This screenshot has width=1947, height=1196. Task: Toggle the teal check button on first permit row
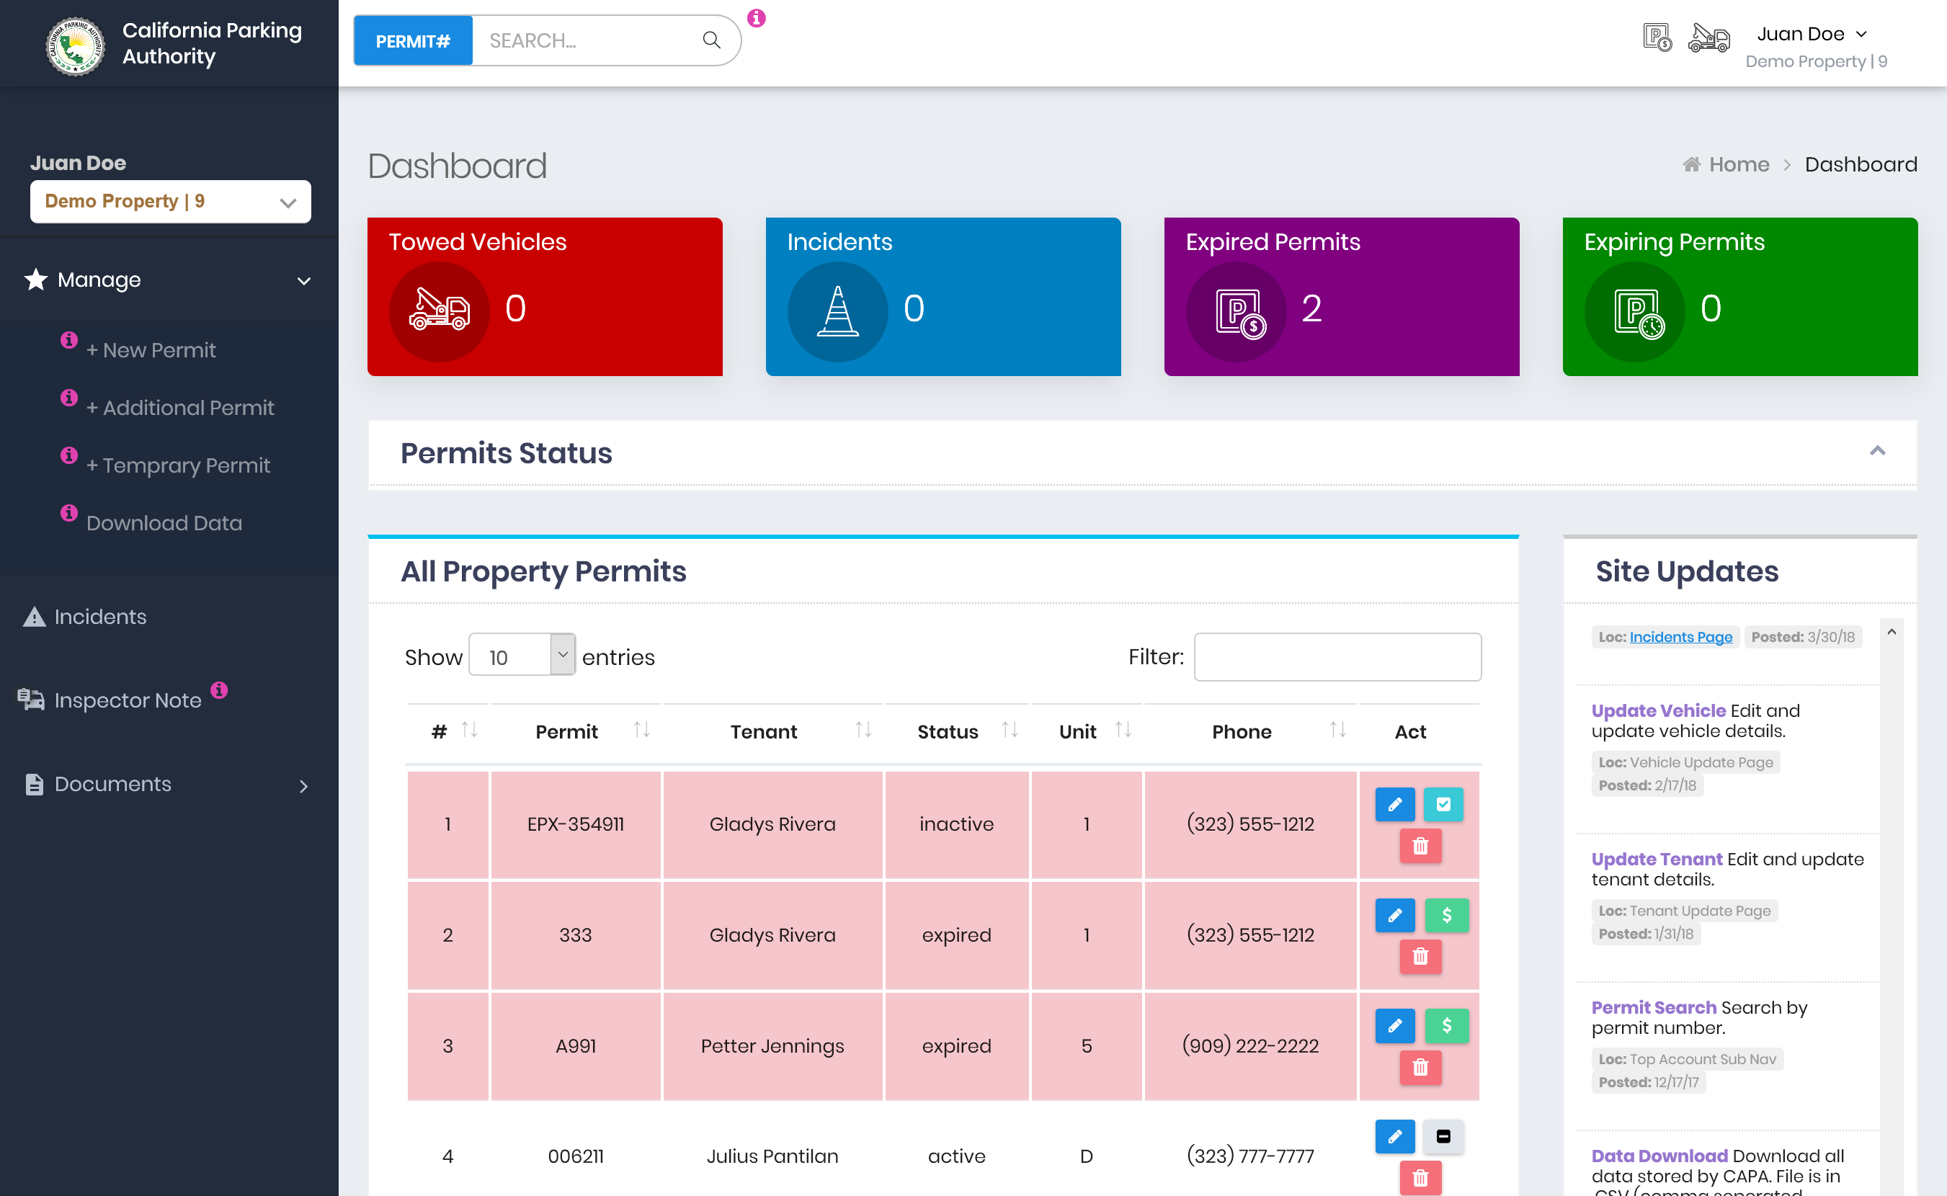tap(1445, 805)
